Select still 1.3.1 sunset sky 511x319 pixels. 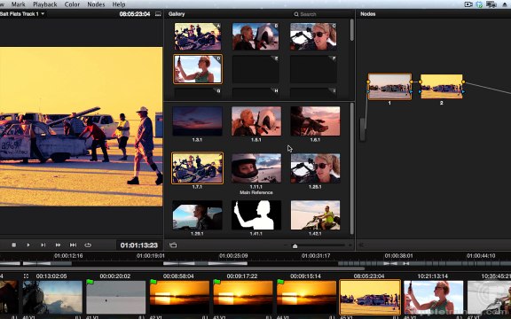click(x=197, y=121)
